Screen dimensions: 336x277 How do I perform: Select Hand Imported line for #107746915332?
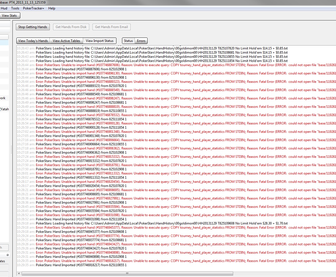point(72,161)
